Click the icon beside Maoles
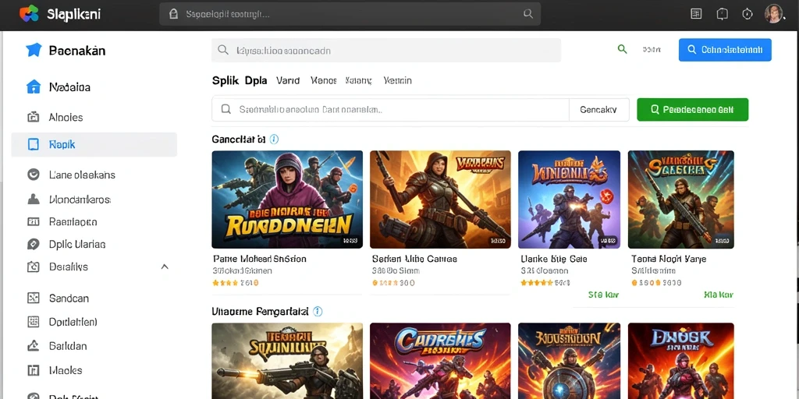Screen dimensions: 799x399 coord(33,370)
